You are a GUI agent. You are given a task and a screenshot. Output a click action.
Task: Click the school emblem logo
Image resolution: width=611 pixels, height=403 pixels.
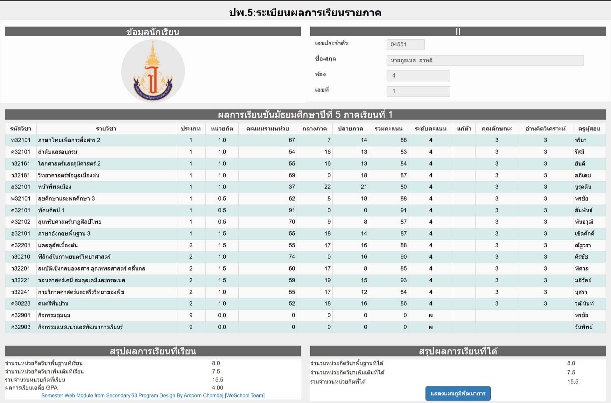click(153, 70)
